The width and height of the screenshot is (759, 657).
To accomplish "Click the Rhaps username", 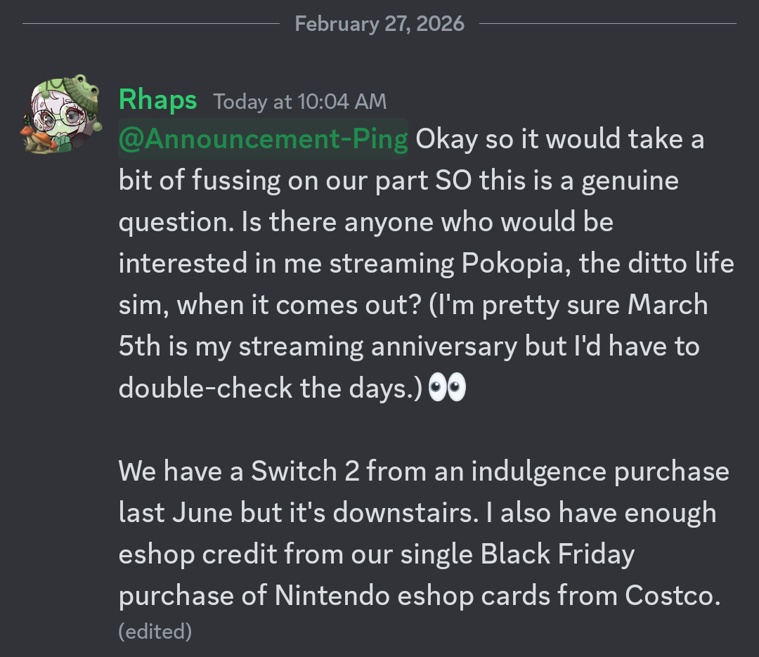I will (x=157, y=100).
